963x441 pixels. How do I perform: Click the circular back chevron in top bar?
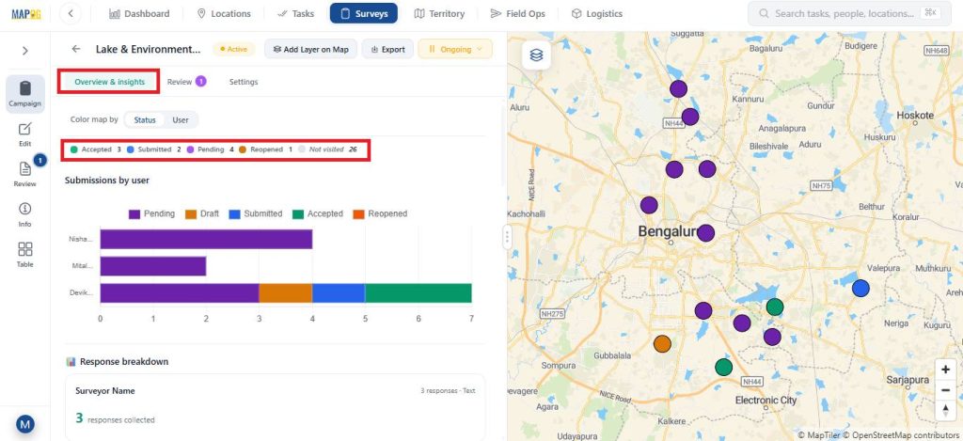(71, 13)
